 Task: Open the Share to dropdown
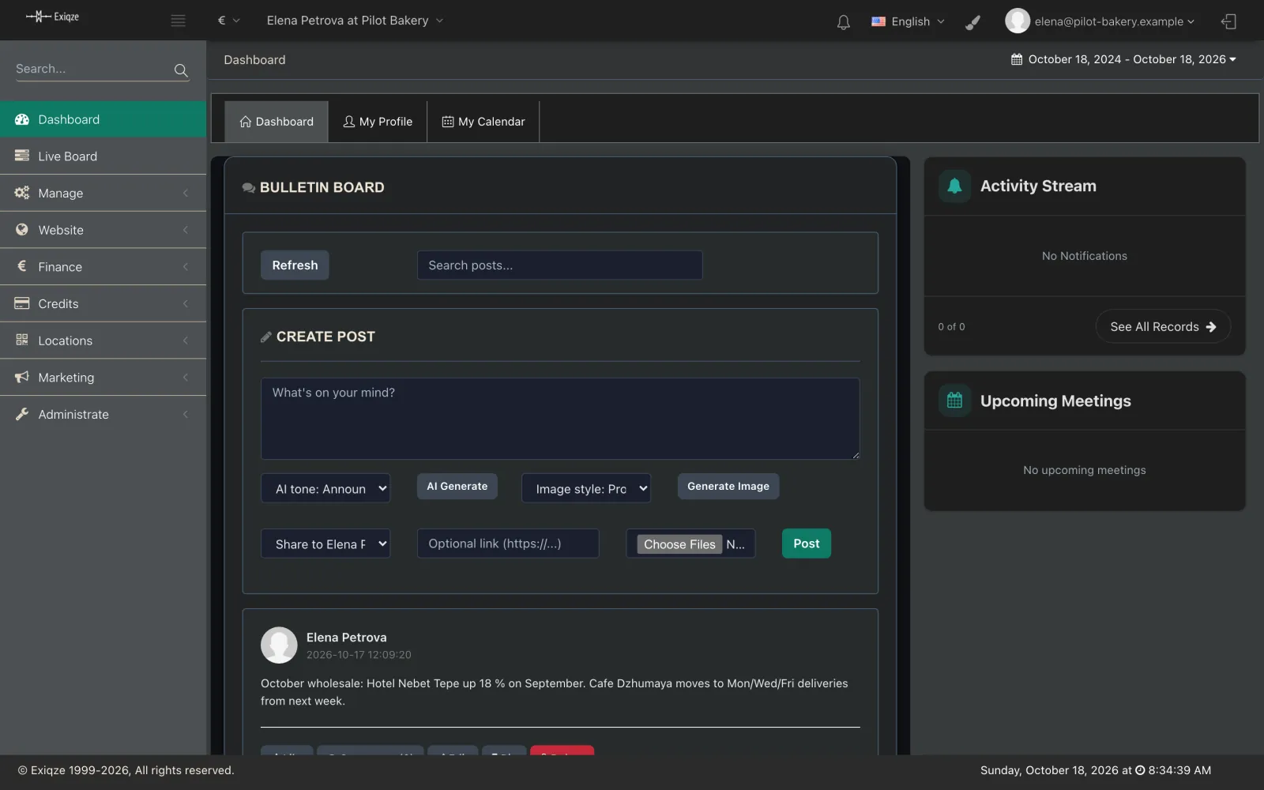click(x=325, y=544)
